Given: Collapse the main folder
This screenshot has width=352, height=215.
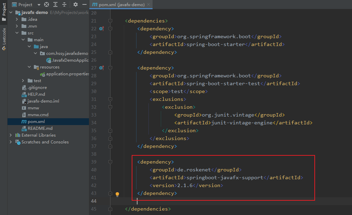Looking at the screenshot, I should (23, 40).
